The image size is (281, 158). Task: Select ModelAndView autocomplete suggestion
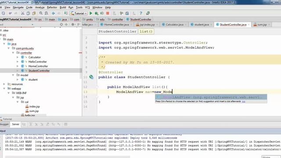coord(211,97)
